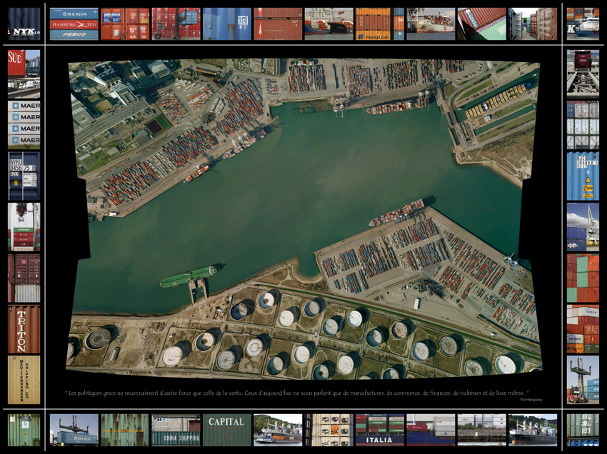Select the Hanjin Hamburg Süd thumbnail

pos(74,24)
